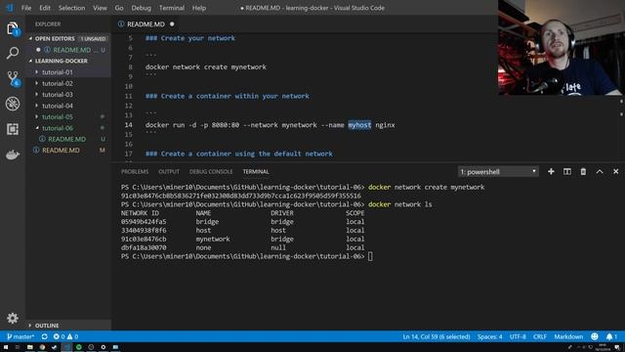Open the Source Control view icon
Viewport: 625px width, 352px height.
click(13, 78)
